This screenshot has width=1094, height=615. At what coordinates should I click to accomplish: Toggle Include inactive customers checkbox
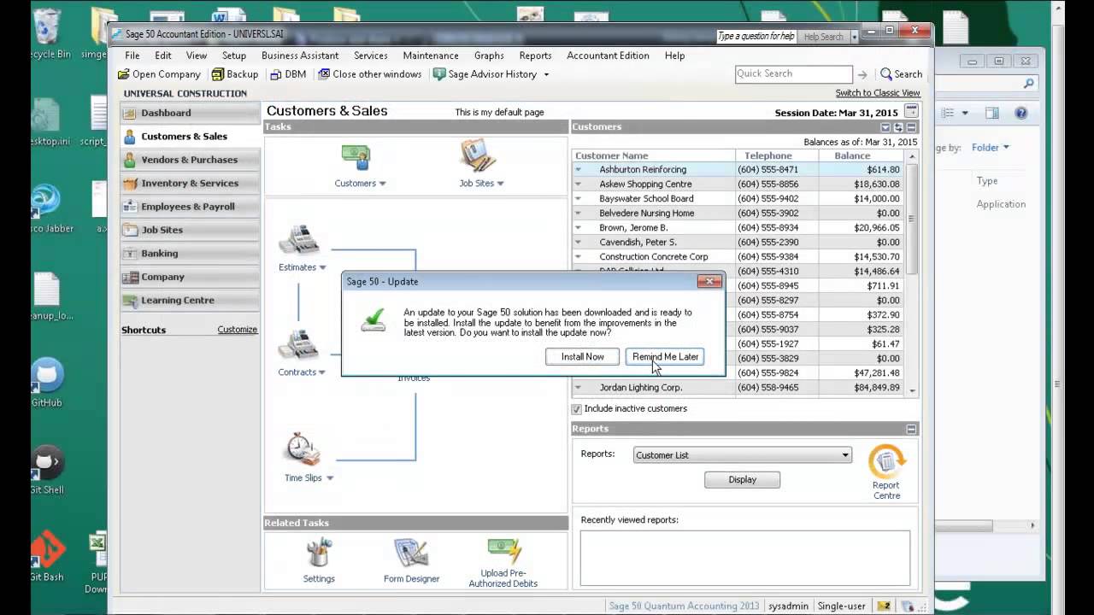coord(577,409)
